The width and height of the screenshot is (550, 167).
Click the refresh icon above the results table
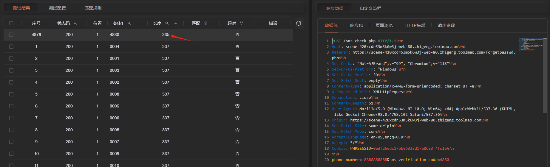coord(299,23)
